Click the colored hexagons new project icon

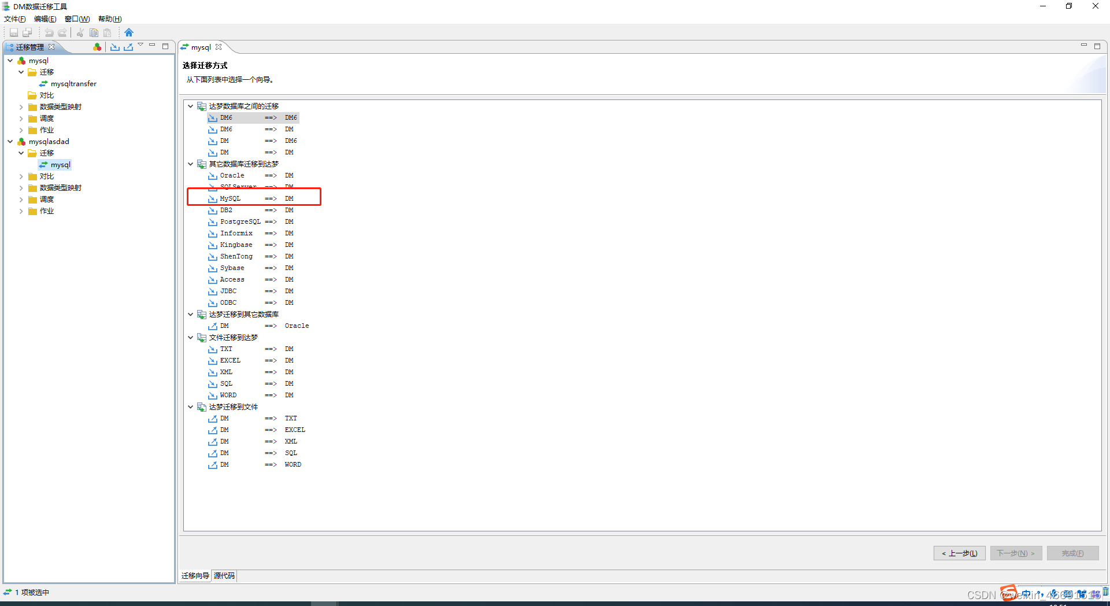[97, 47]
